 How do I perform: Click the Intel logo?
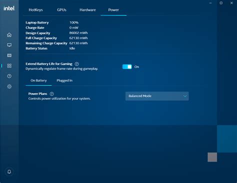[x=9, y=8]
